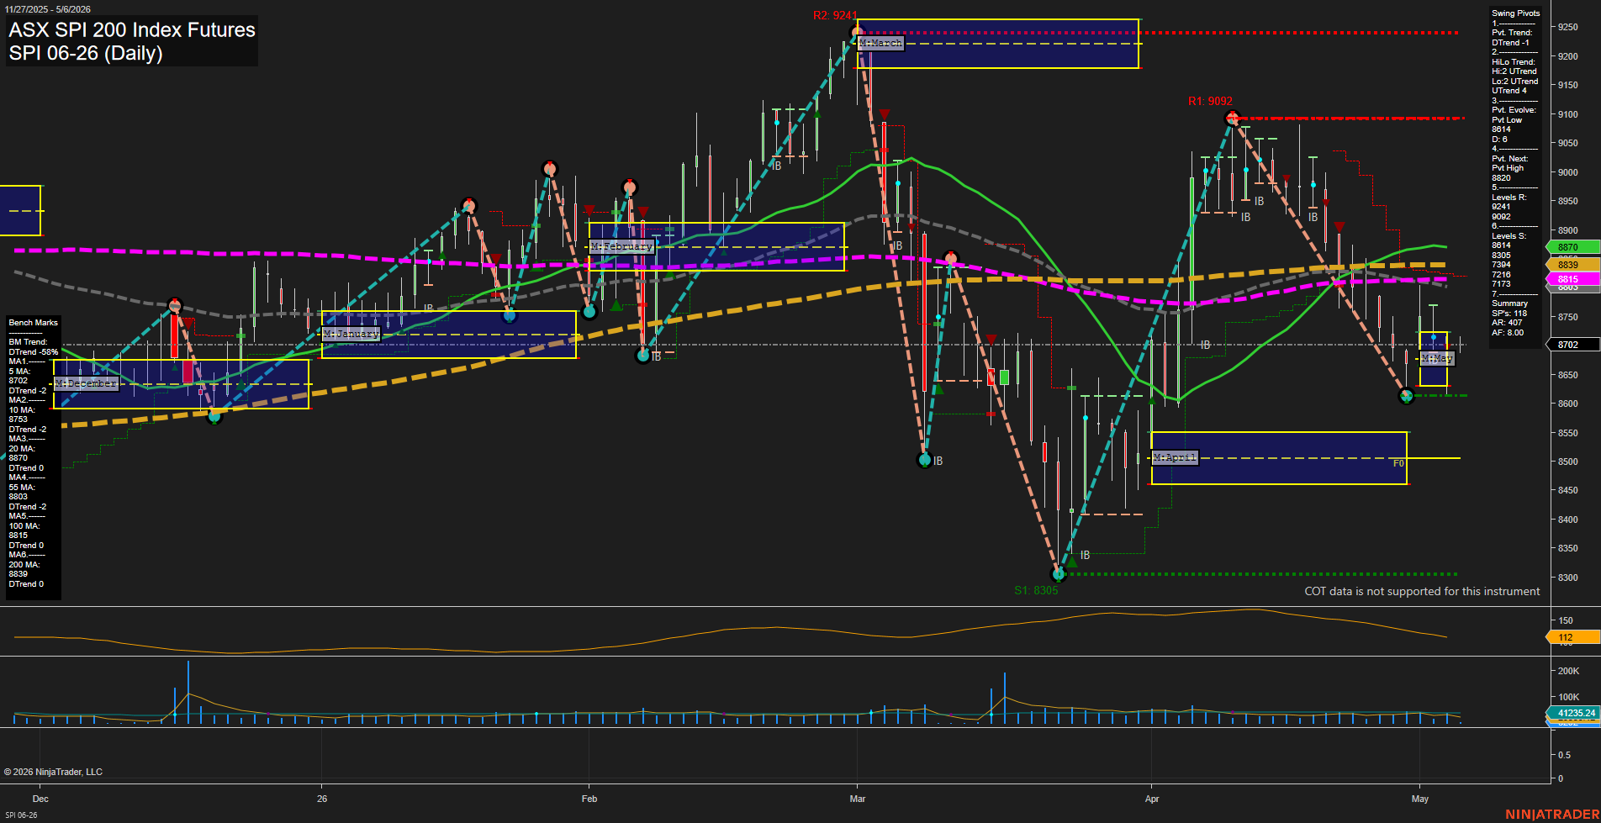Click the Pvt. Evolve Pvt Low entry
This screenshot has height=823, width=1601.
point(1514,115)
